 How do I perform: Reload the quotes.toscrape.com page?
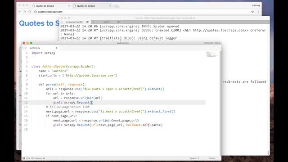pyautogui.click(x=30, y=12)
